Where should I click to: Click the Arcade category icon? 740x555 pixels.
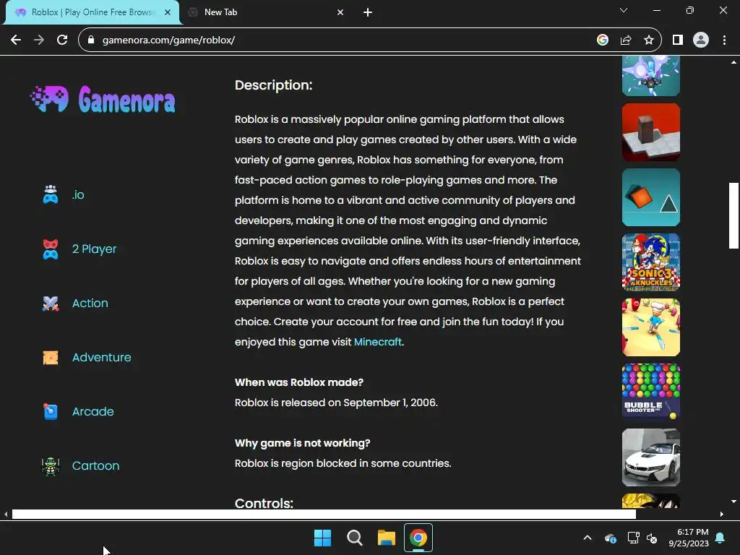coord(51,411)
